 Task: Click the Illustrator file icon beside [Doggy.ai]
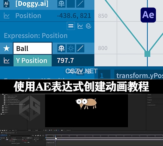6,4
